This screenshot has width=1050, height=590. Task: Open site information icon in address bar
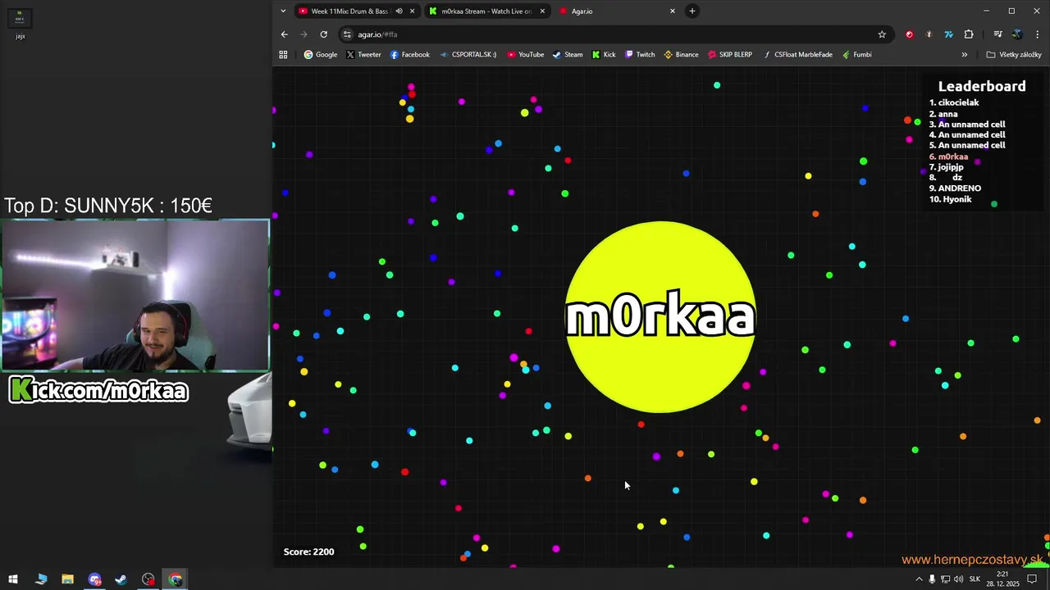[x=347, y=34]
